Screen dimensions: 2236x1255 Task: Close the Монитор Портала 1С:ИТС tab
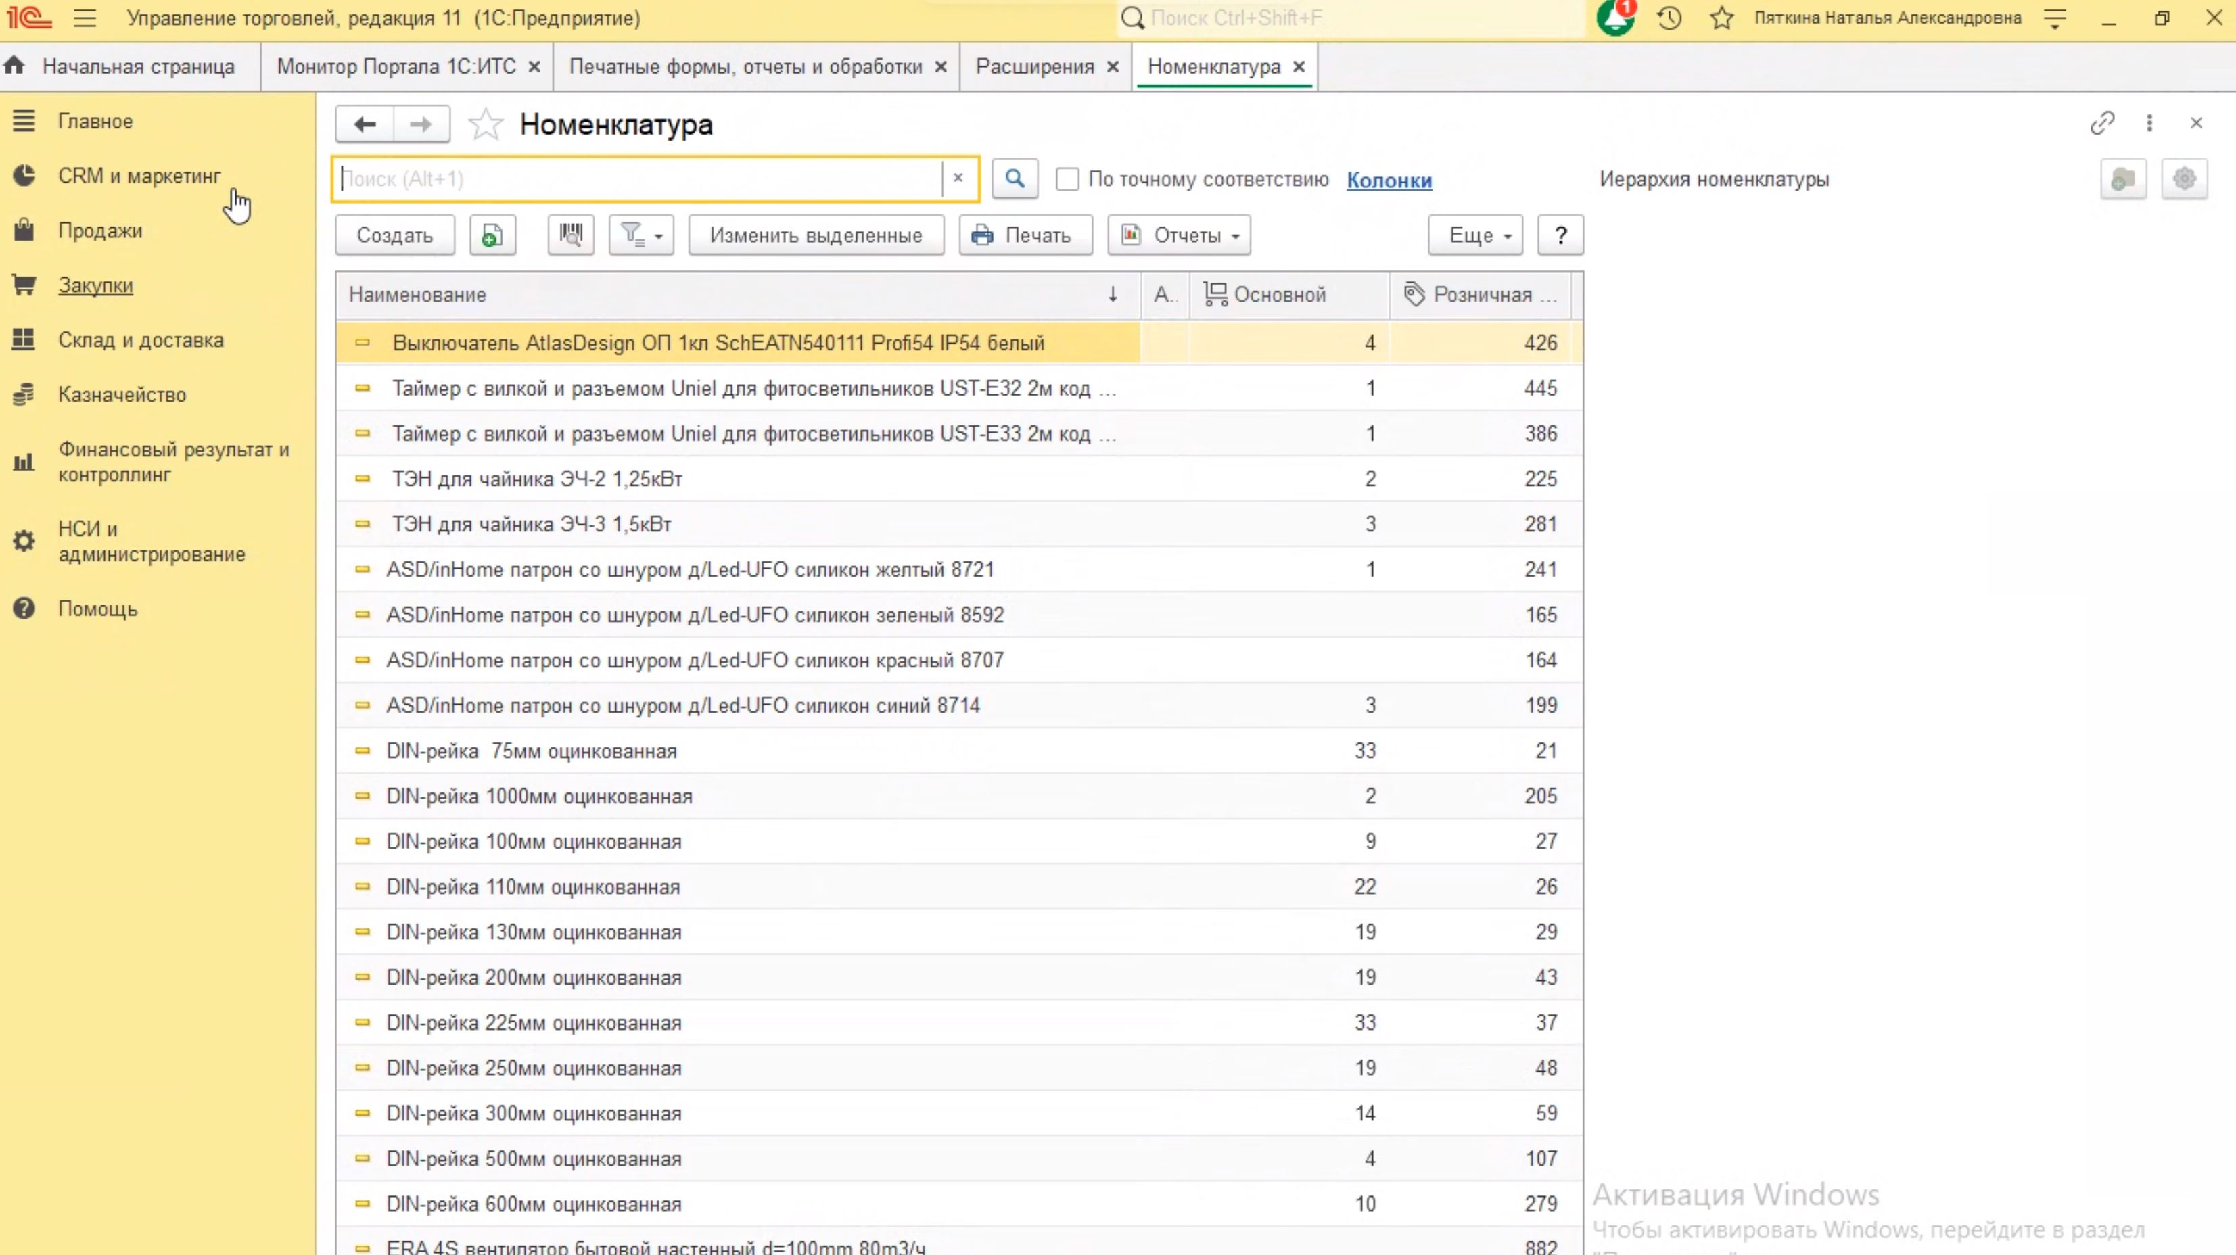(x=535, y=67)
